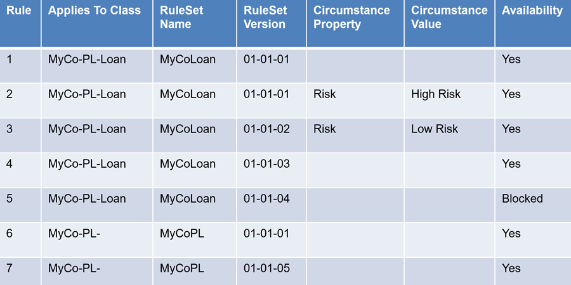
Task: Click the Circumstance Value column header
Action: (449, 18)
